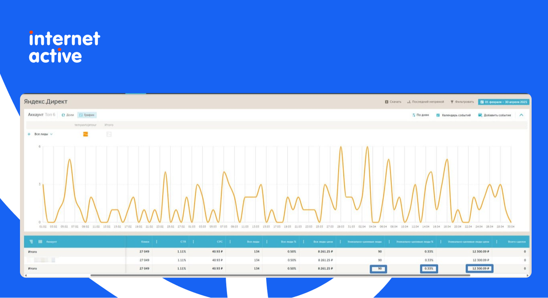Download the report with Скачать
This screenshot has height=298, width=548.
(x=393, y=102)
